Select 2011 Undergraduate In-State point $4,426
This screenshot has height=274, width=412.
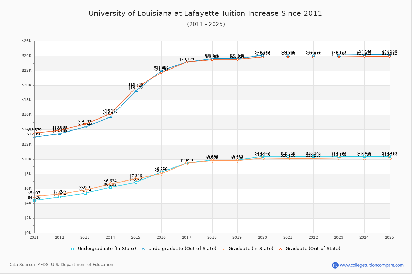[x=34, y=200]
